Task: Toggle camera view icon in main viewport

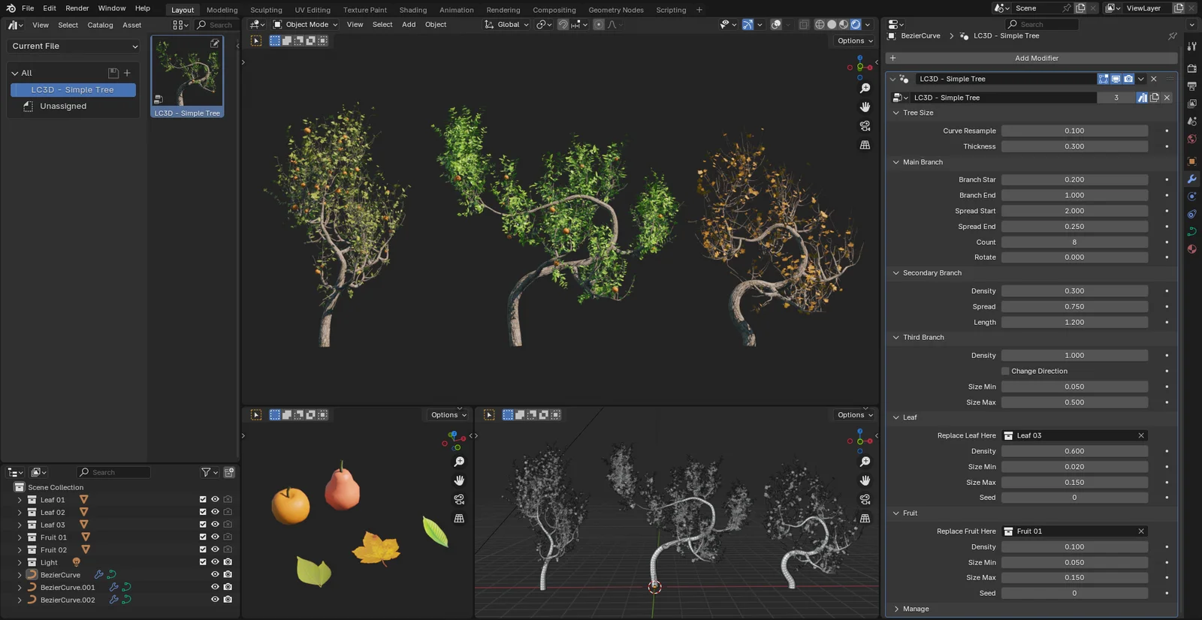Action: (x=865, y=125)
